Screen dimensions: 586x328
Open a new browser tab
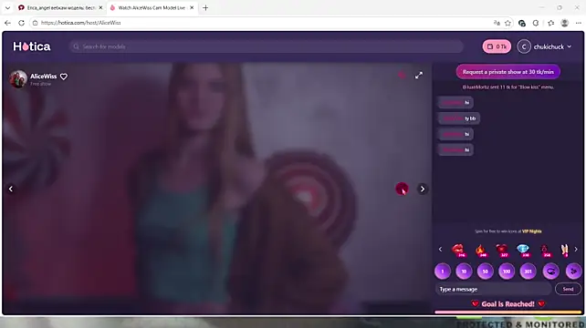pyautogui.click(x=205, y=8)
